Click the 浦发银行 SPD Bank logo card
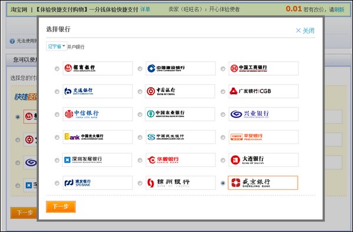Viewport: 353px width, 232px height. pos(98,183)
